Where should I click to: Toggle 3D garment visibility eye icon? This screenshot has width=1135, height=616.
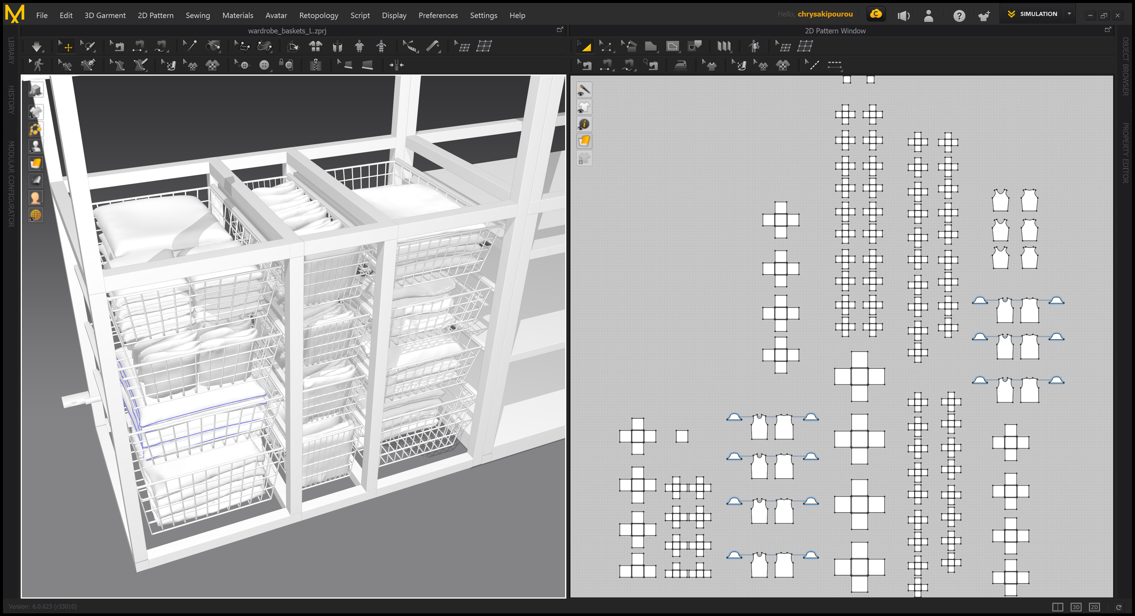(36, 111)
